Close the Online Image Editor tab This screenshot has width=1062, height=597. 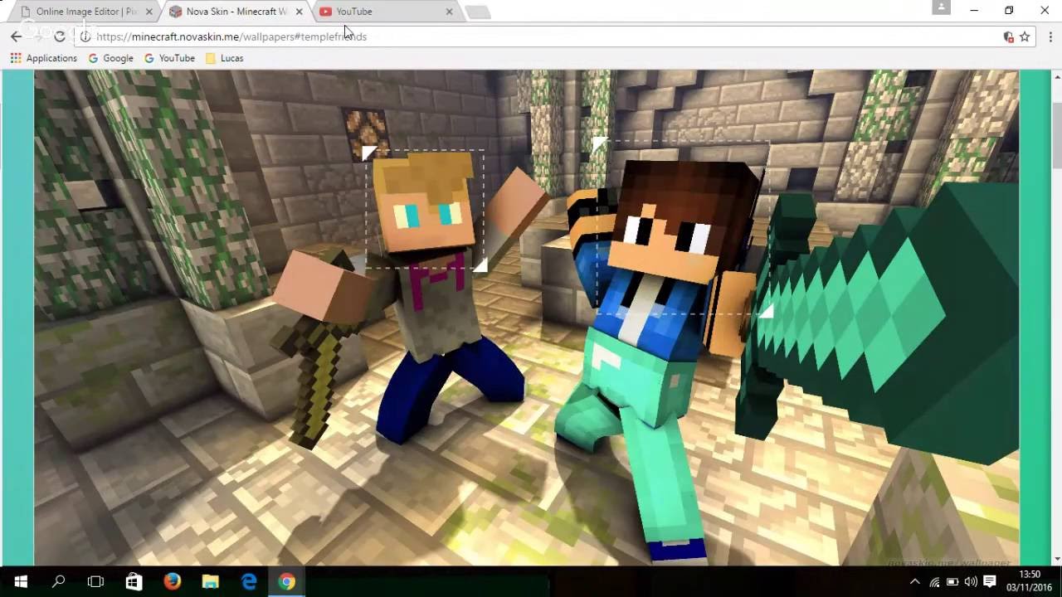coord(149,12)
